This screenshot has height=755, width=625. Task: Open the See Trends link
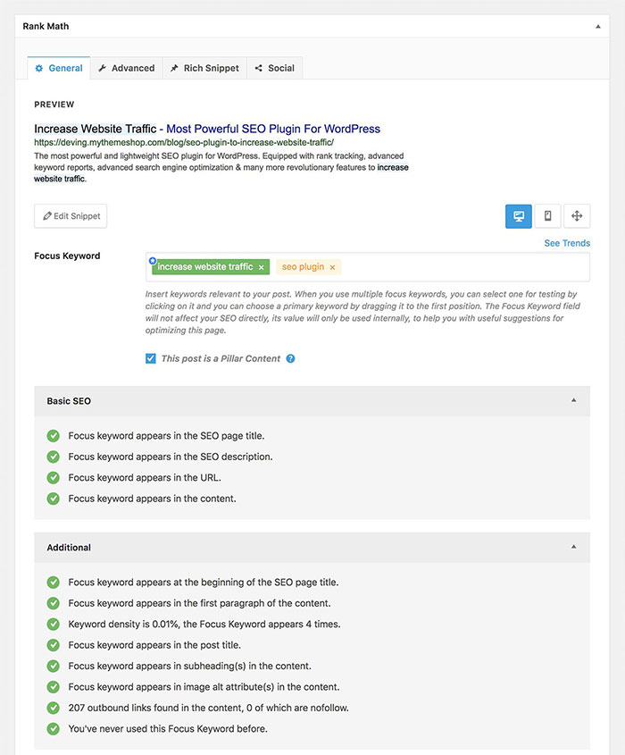tap(567, 243)
